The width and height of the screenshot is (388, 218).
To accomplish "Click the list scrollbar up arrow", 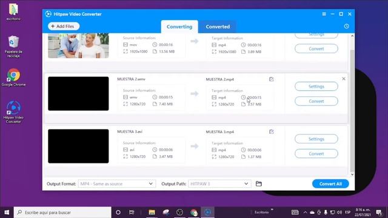I will click(x=352, y=36).
